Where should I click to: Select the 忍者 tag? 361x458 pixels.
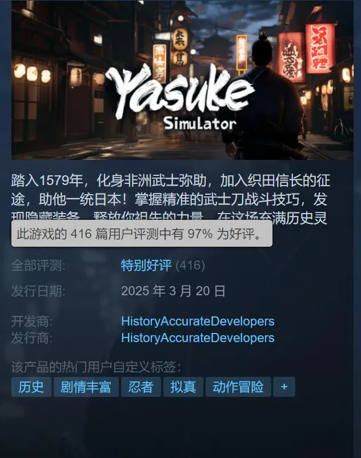coord(141,387)
